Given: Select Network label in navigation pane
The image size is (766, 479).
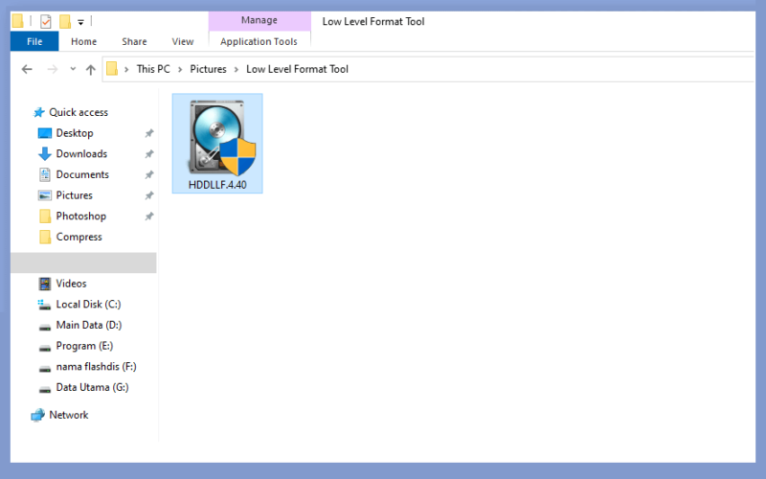Looking at the screenshot, I should [x=69, y=415].
